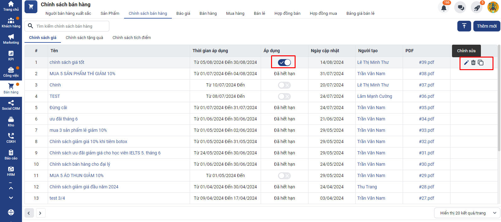Open Social CRM from the sidebar

(x=11, y=105)
